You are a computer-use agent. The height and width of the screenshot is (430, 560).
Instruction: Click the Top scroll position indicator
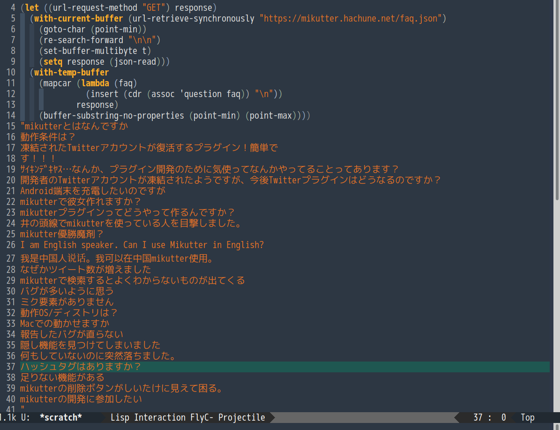527,417
